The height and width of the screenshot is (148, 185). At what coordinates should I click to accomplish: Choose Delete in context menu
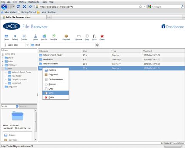tap(55, 97)
